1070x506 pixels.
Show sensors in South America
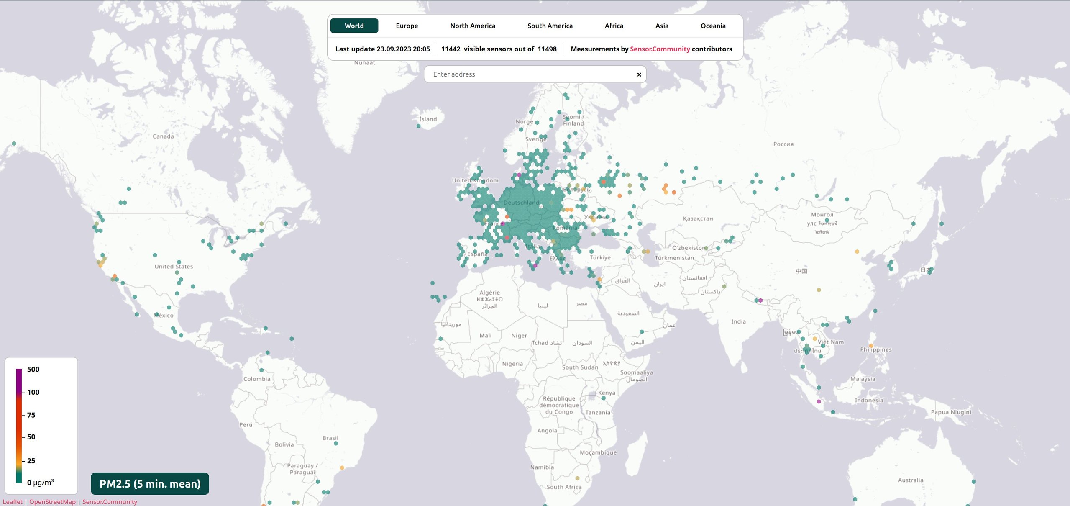550,26
